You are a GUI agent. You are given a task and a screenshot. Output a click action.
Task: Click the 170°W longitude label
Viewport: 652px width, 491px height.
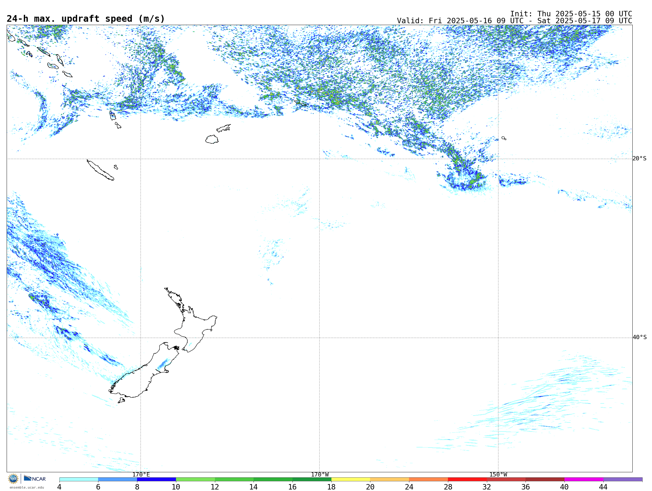click(x=320, y=475)
